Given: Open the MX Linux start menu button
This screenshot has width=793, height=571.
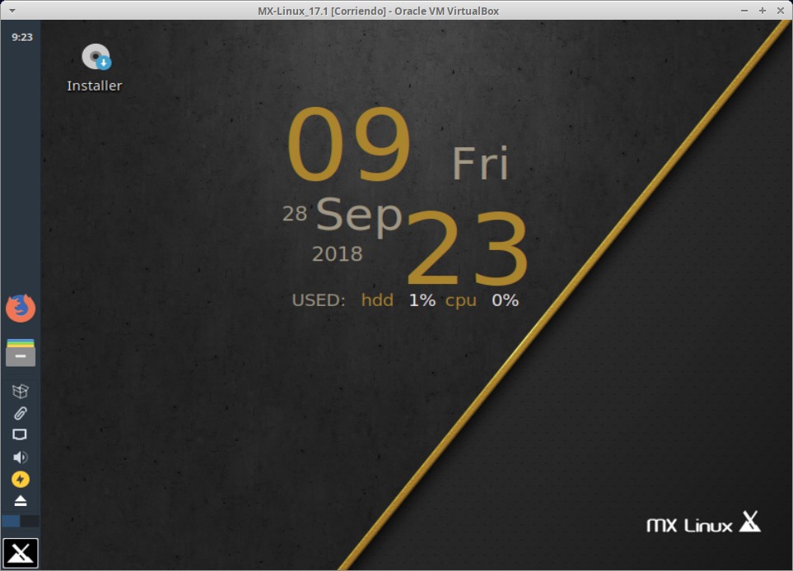Looking at the screenshot, I should 21,554.
